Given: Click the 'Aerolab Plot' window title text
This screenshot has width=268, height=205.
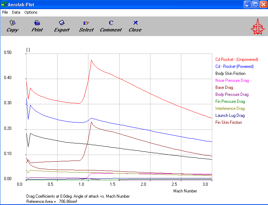Looking at the screenshot, I should point(21,5).
